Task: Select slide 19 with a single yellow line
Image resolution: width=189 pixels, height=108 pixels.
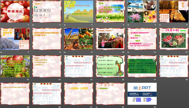Action: (15, 94)
